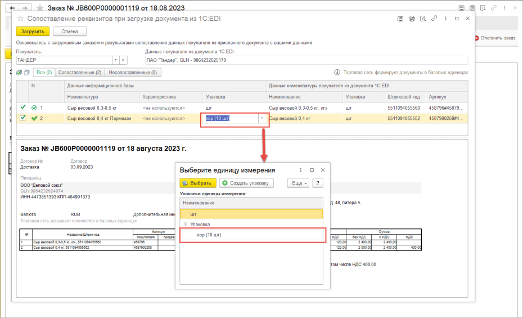Save icon in background order window header
Image resolution: width=523 pixels, height=318 pixels.
[461, 8]
